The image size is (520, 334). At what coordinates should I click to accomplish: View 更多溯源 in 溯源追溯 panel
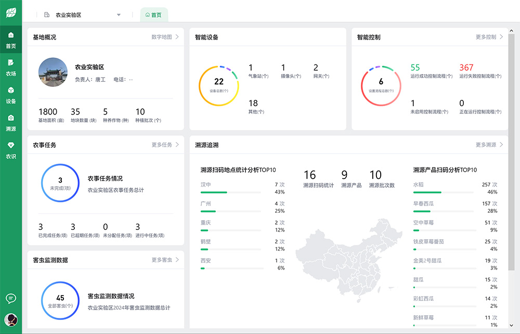489,145
